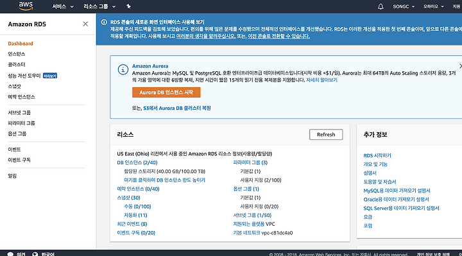The width and height of the screenshot is (462, 256).
Task: Select Dashboard in the sidebar
Action: [21, 44]
